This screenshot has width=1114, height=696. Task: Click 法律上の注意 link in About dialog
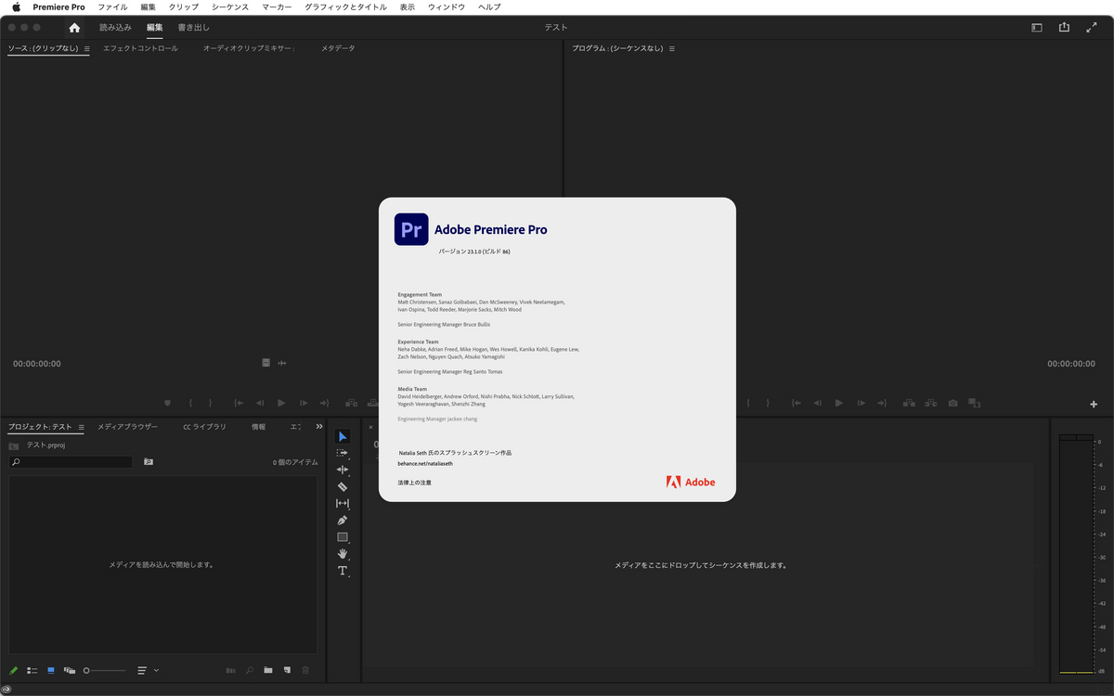click(414, 483)
